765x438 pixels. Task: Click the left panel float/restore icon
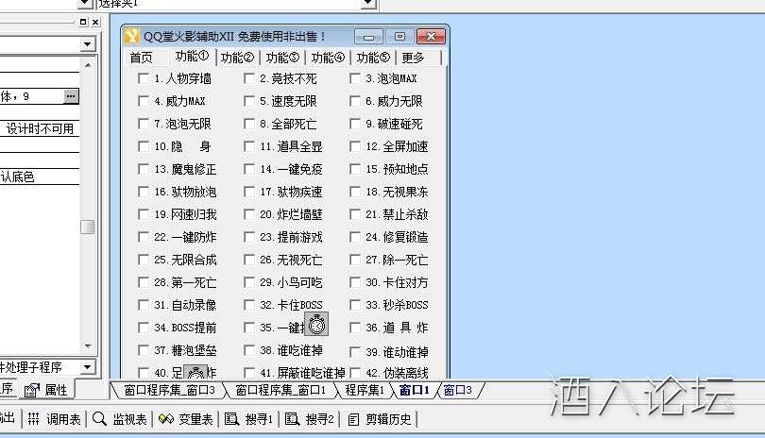pyautogui.click(x=83, y=22)
